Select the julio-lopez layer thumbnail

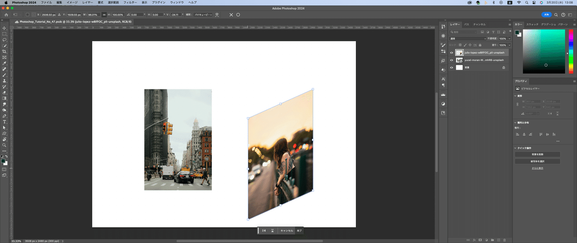coord(459,53)
